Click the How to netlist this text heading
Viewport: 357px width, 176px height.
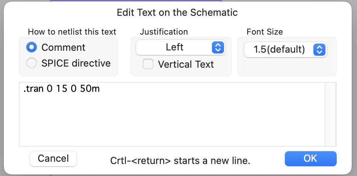click(72, 32)
